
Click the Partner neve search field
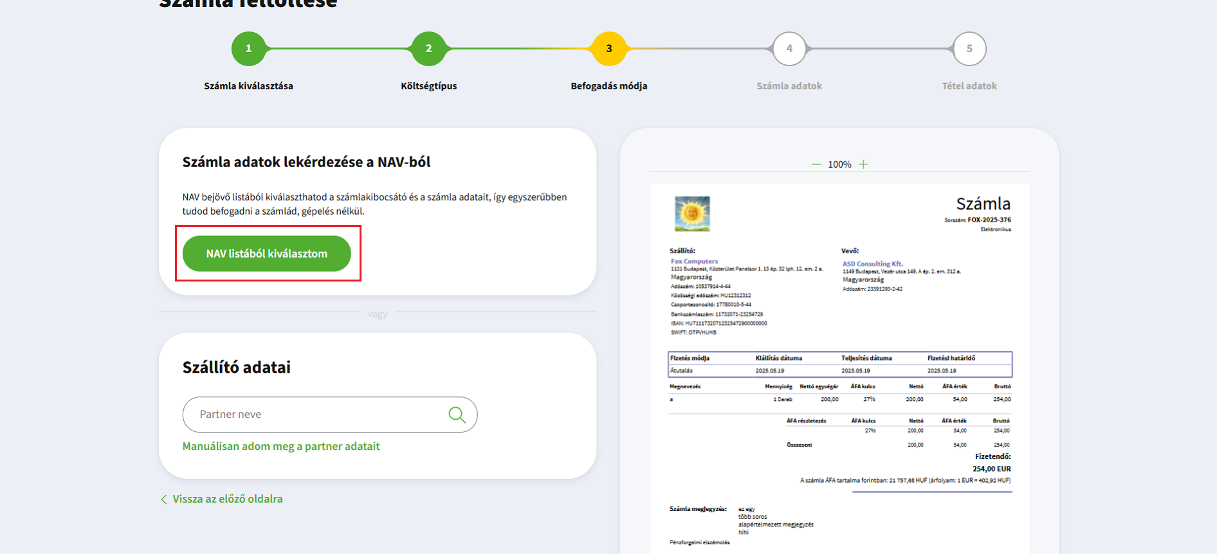point(330,415)
